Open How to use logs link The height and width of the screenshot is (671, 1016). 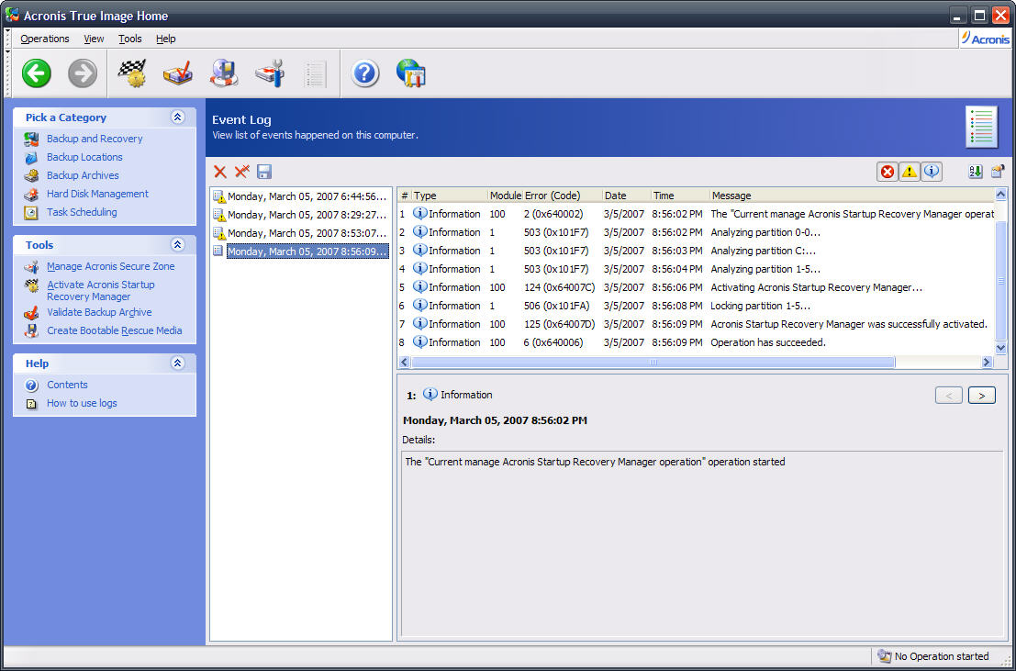pyautogui.click(x=82, y=403)
